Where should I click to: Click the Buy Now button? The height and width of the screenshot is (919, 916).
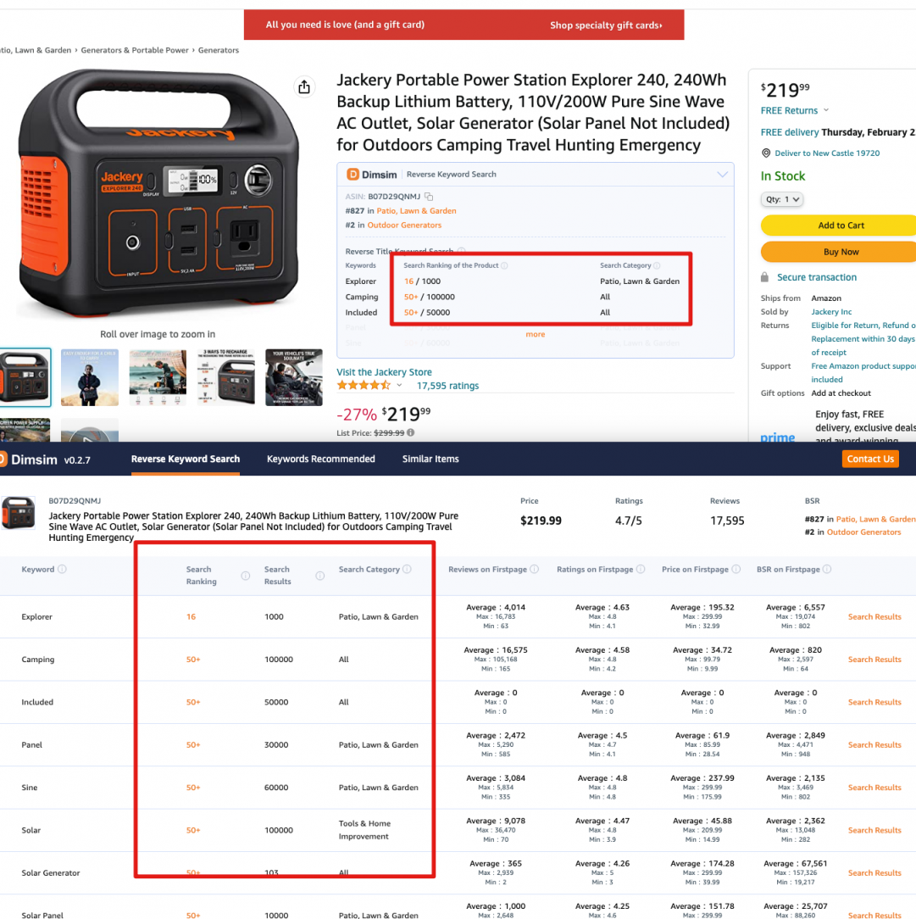pos(841,252)
